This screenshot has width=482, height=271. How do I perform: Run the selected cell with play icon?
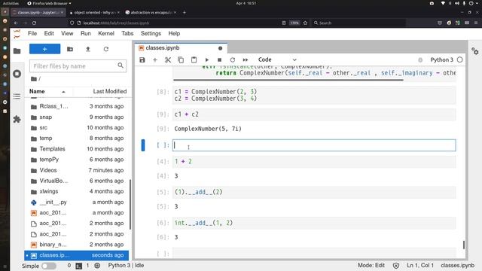point(207,60)
